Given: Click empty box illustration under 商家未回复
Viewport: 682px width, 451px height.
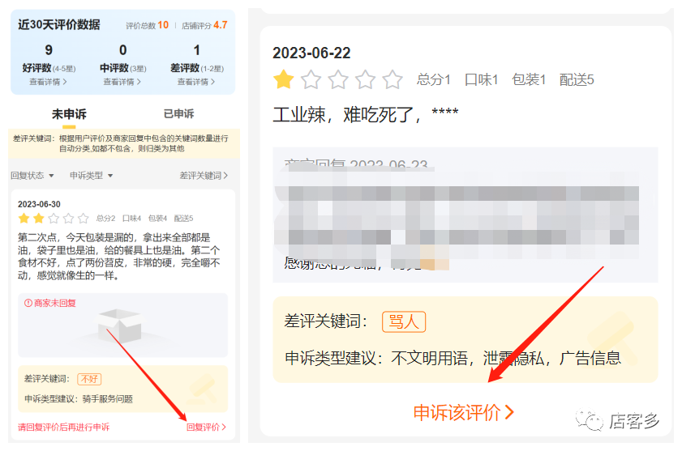Looking at the screenshot, I should [x=121, y=325].
